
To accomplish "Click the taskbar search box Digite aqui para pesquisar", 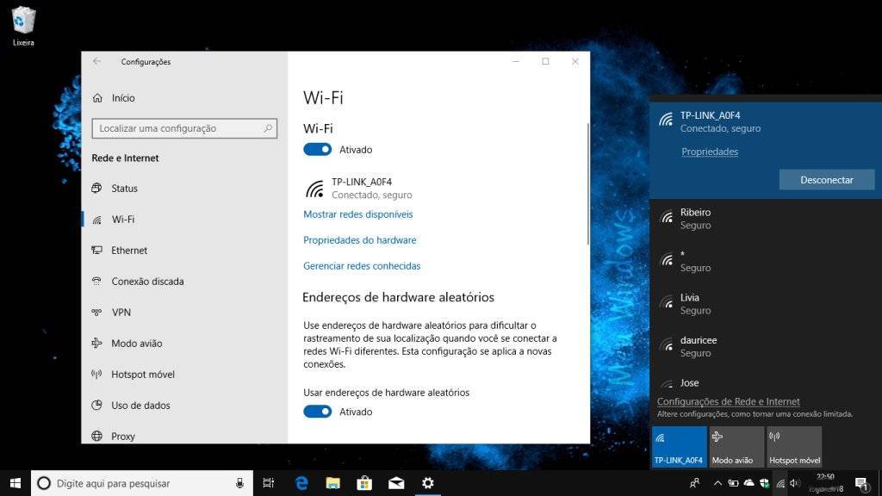I will 142,483.
